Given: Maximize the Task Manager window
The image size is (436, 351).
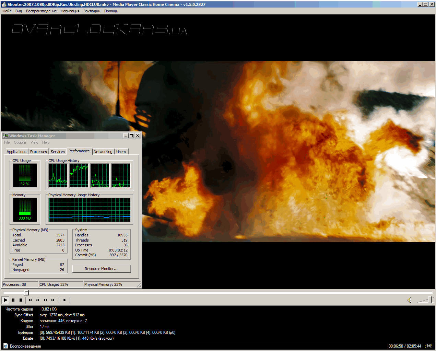Looking at the screenshot, I should (x=131, y=136).
